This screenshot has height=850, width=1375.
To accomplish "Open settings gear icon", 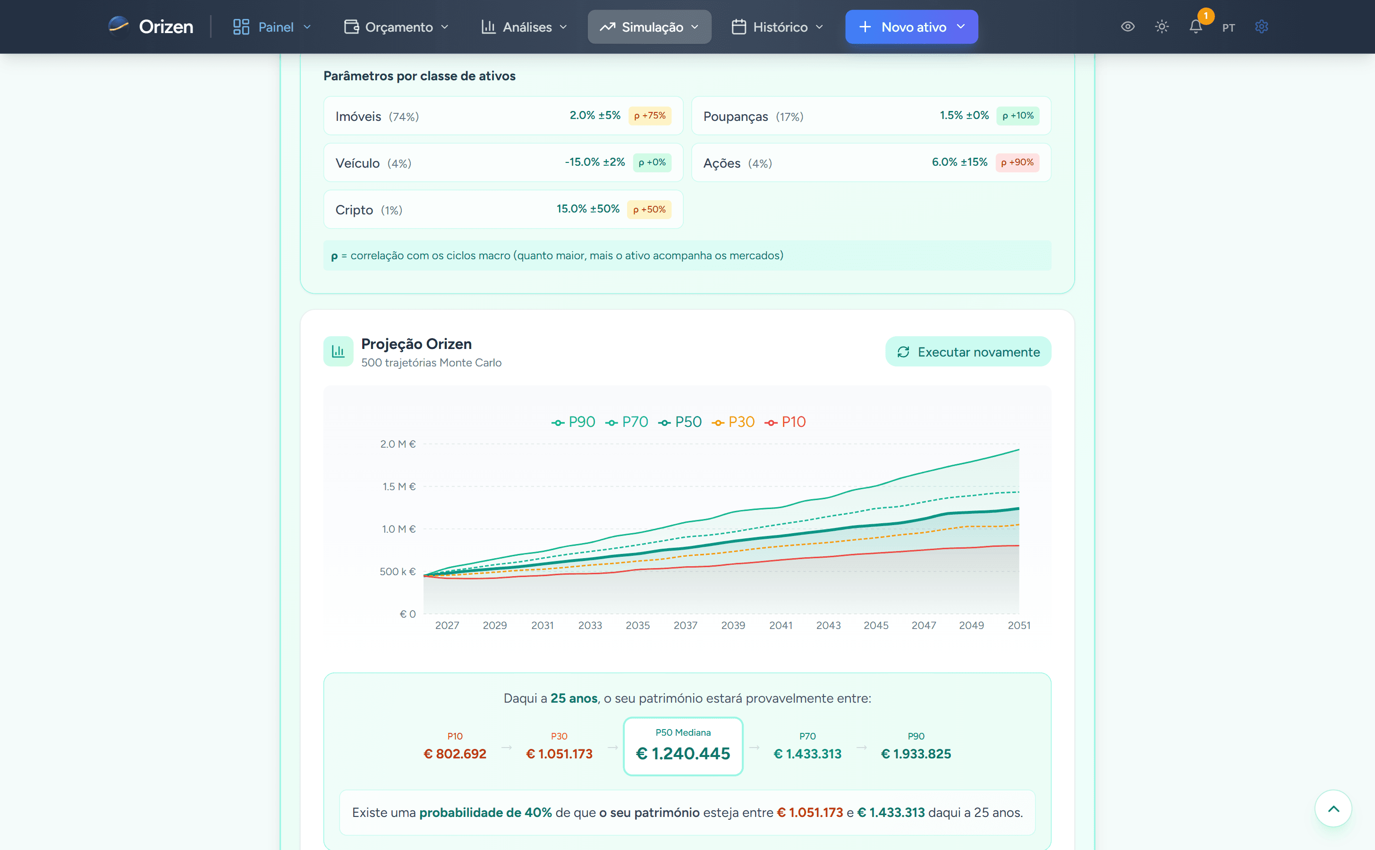I will [x=1262, y=26].
